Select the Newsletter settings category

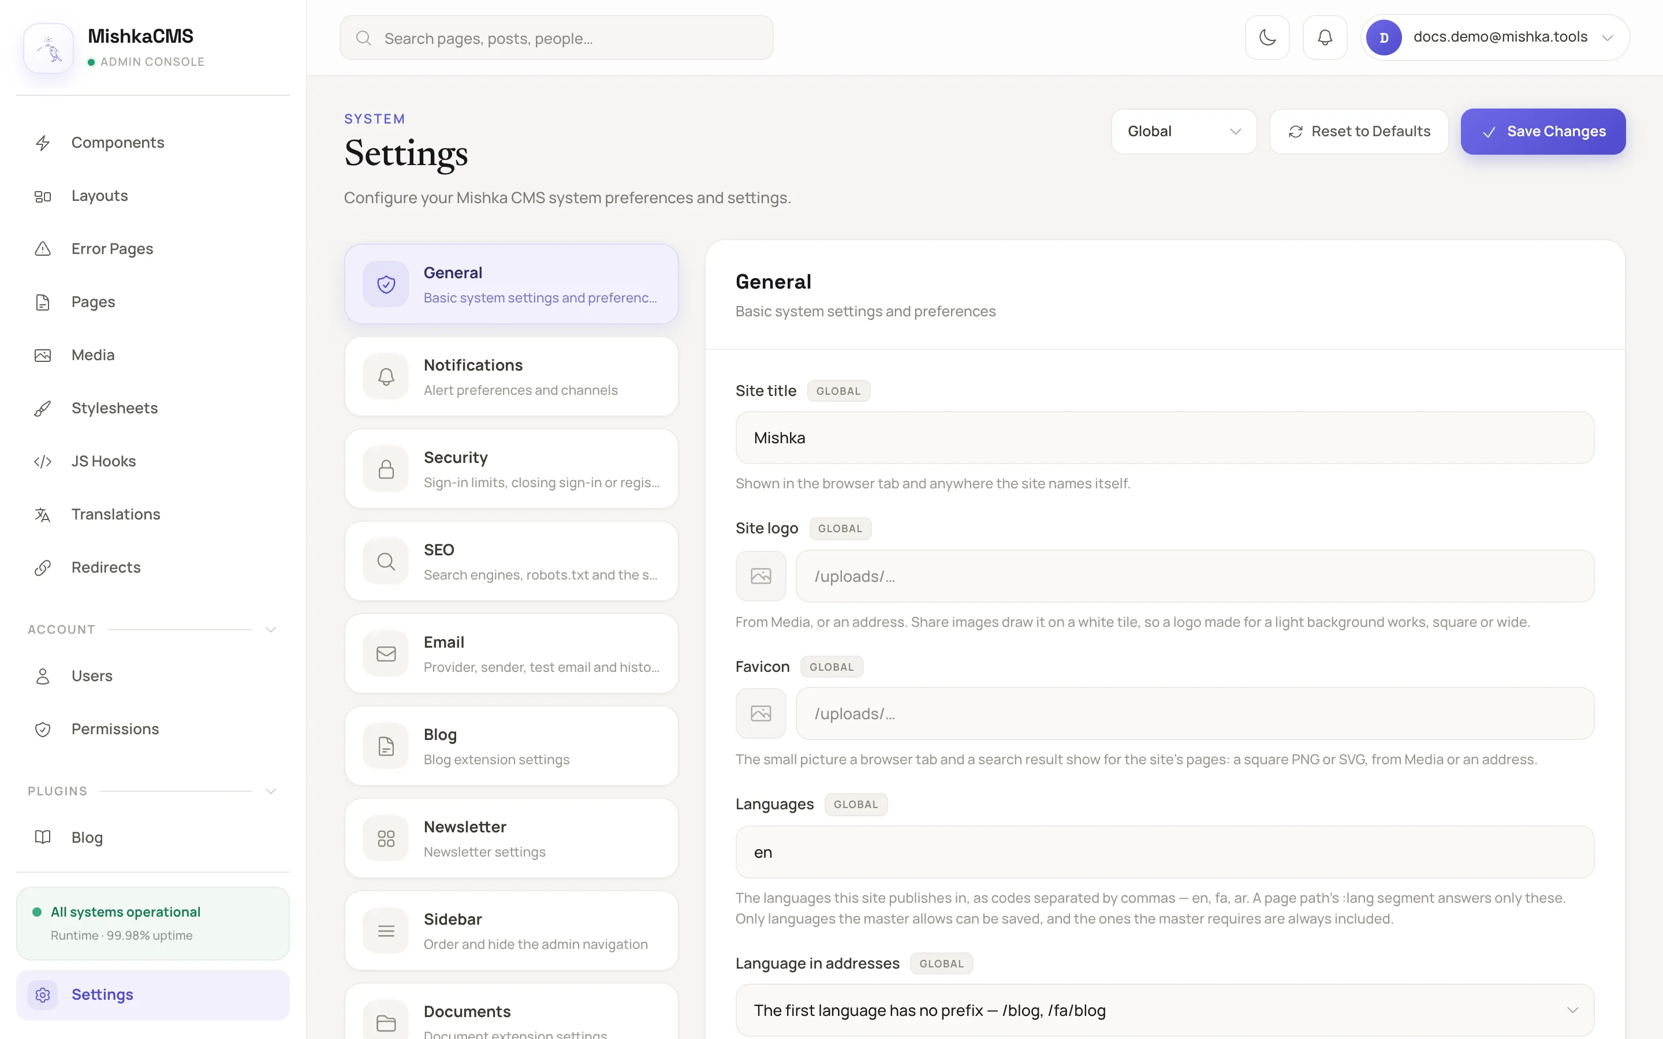(511, 838)
